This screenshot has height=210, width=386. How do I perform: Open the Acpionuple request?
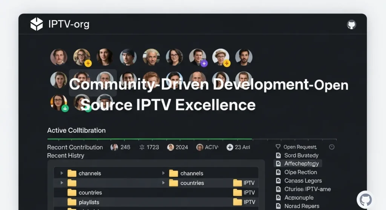295,198
